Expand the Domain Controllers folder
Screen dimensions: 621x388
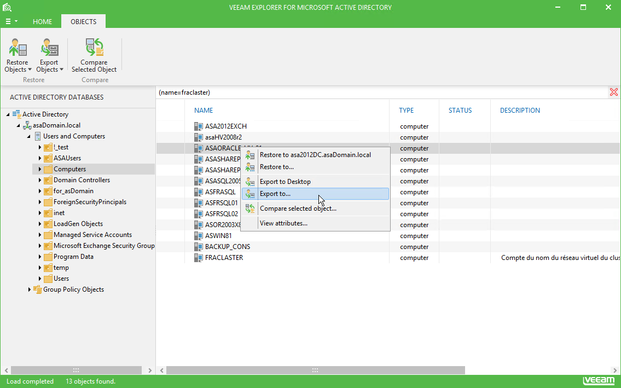(39, 181)
